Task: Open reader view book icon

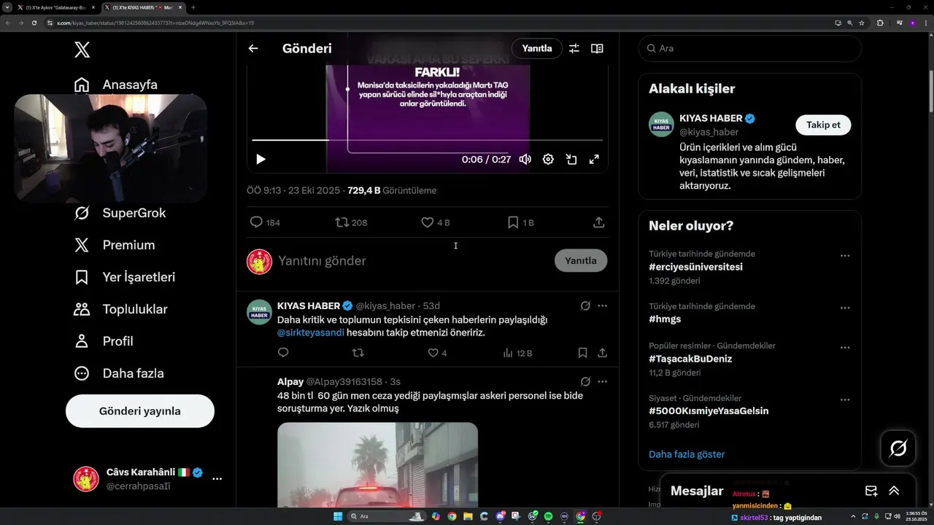Action: (597, 48)
